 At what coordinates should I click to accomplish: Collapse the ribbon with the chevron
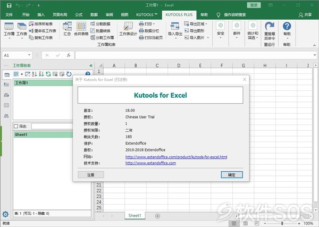(314, 45)
